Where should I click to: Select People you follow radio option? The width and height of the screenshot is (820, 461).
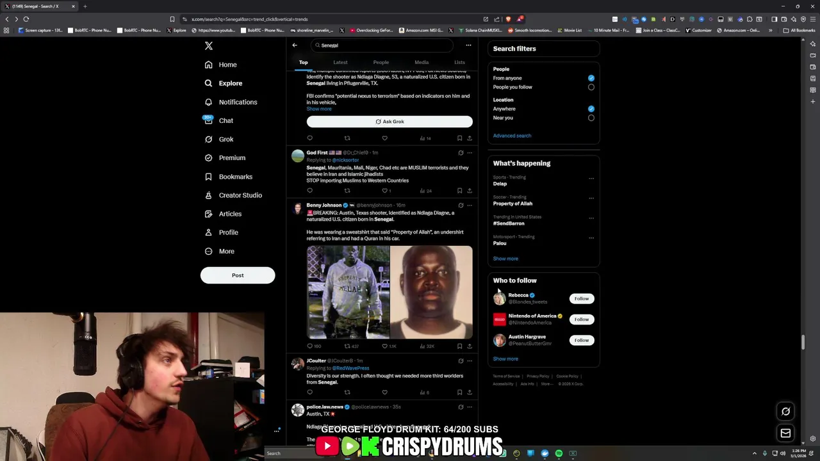pos(591,87)
